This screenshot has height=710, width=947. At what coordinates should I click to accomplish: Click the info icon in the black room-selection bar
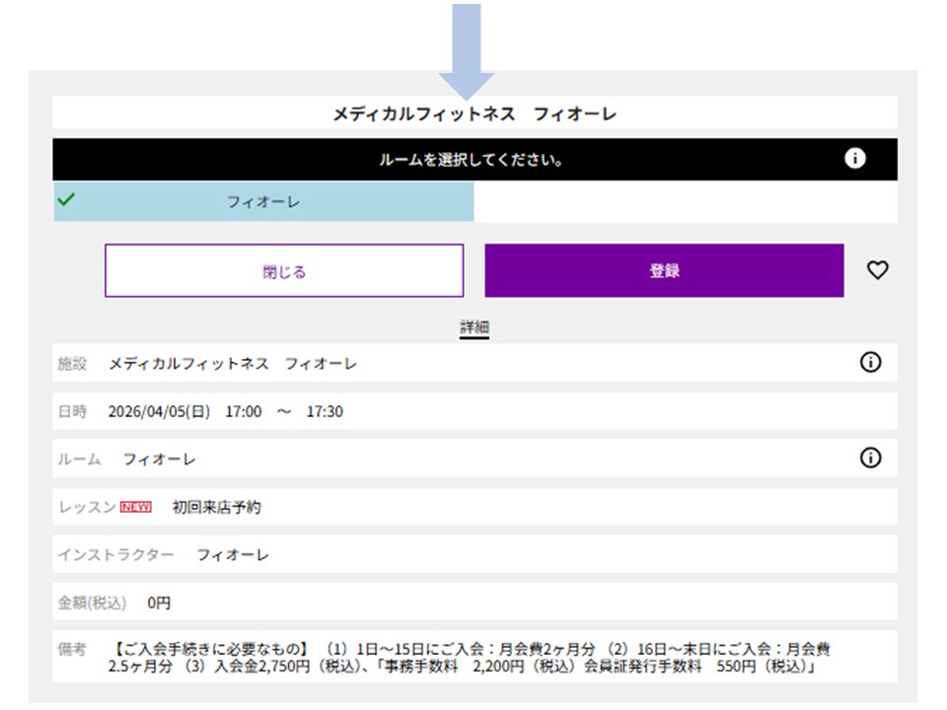click(x=855, y=159)
